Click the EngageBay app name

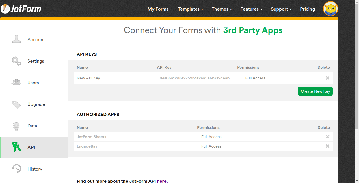click(x=87, y=146)
